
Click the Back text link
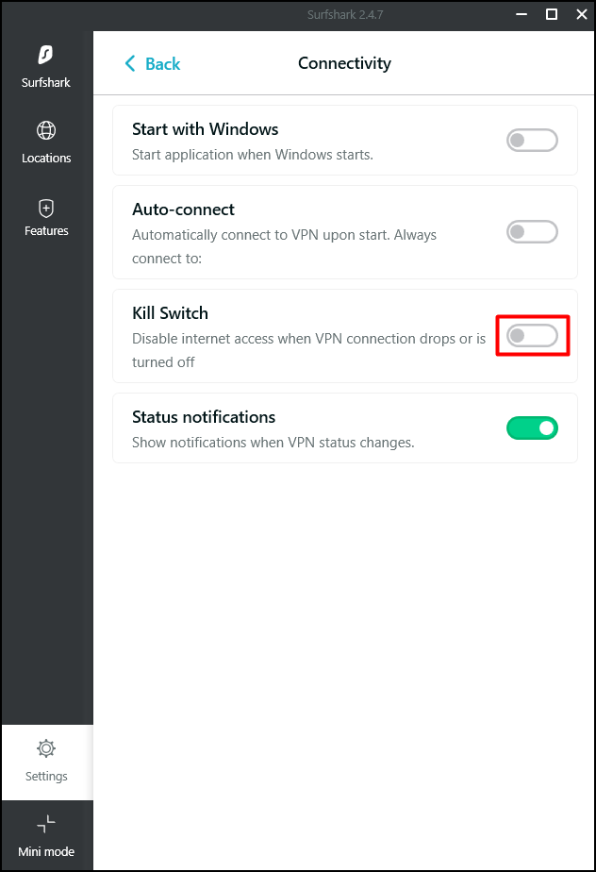pos(162,64)
